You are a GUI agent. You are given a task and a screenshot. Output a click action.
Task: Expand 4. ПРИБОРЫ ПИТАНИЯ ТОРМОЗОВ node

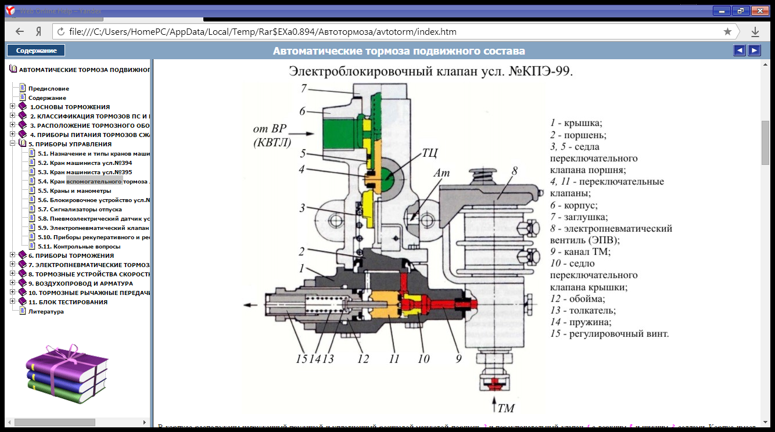point(13,135)
